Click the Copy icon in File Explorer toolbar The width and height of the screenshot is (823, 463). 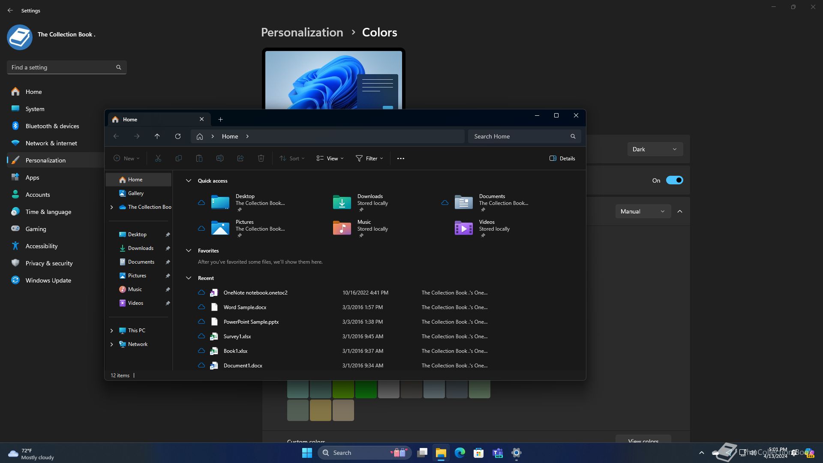(x=179, y=158)
